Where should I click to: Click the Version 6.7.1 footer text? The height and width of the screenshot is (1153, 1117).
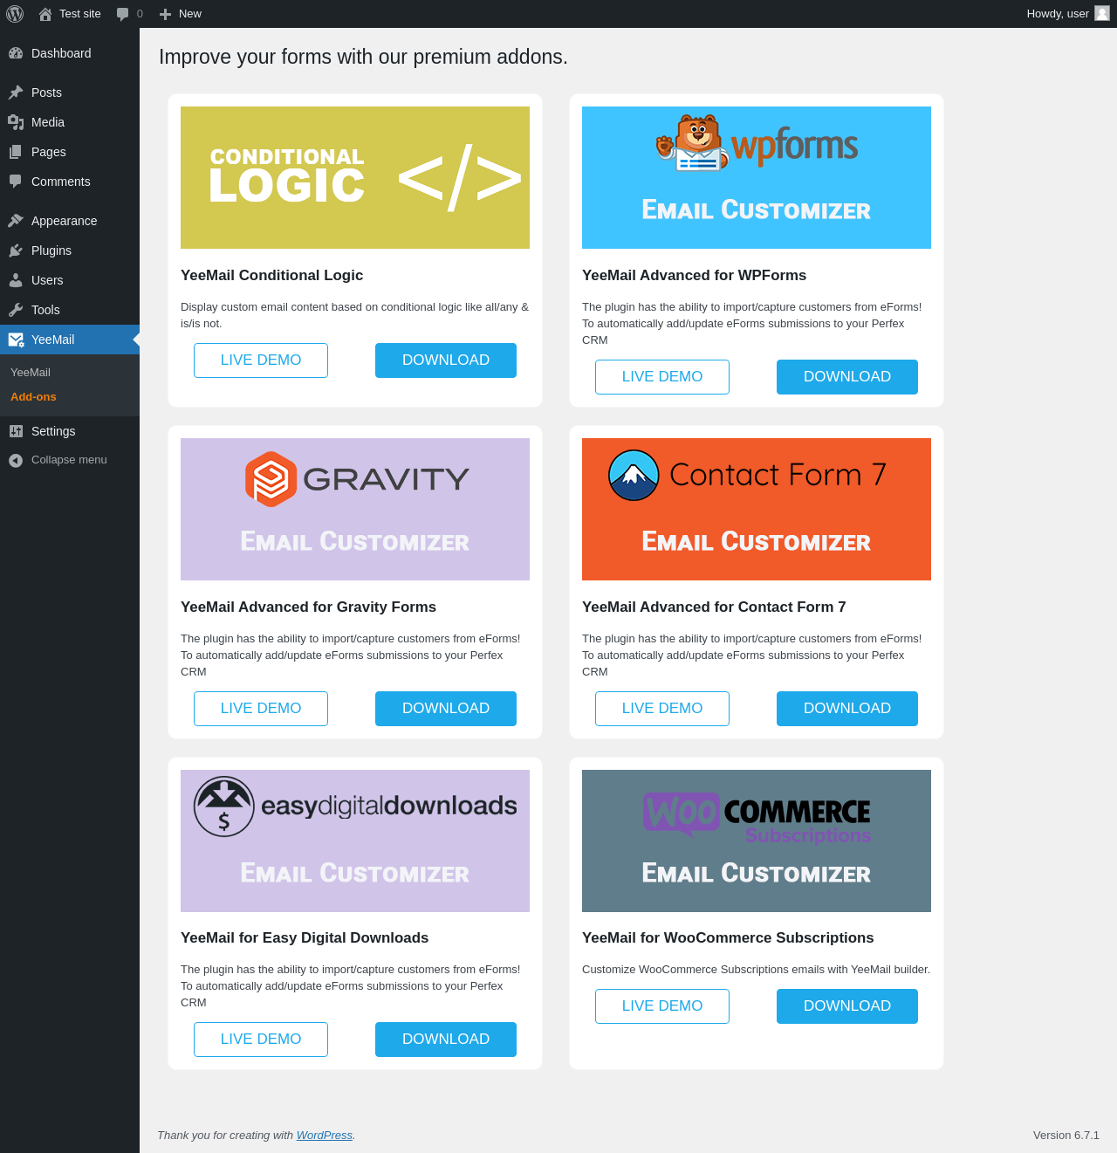pyautogui.click(x=1066, y=1136)
